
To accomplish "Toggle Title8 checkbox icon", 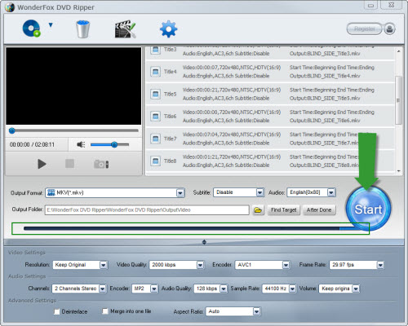I will [156, 161].
